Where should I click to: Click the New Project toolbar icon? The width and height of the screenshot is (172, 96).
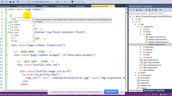pos(2,2)
